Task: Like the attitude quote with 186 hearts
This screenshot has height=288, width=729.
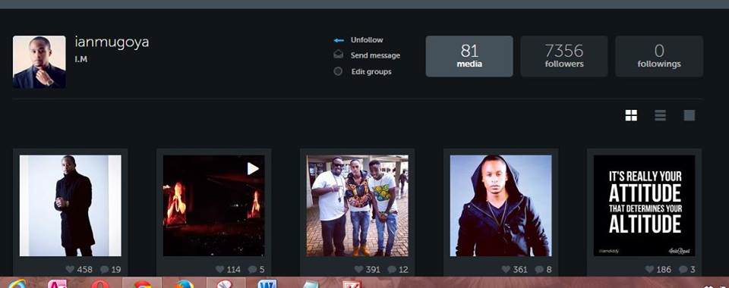Action: click(650, 270)
